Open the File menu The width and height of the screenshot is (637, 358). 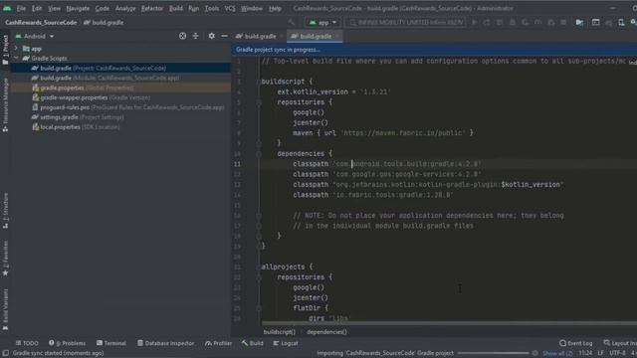coord(21,8)
